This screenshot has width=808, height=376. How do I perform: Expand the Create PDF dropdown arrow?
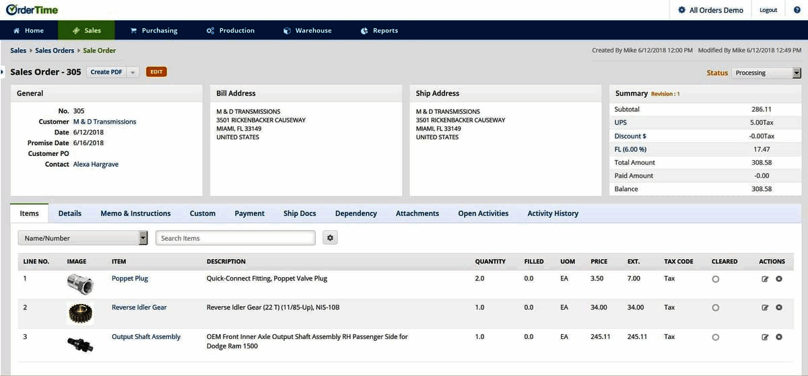pos(133,72)
